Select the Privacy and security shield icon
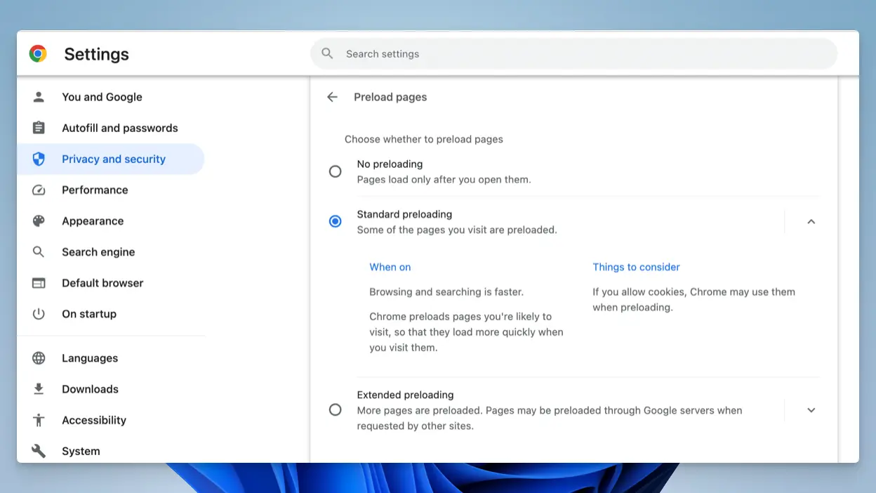Viewport: 876px width, 493px height. click(x=39, y=159)
